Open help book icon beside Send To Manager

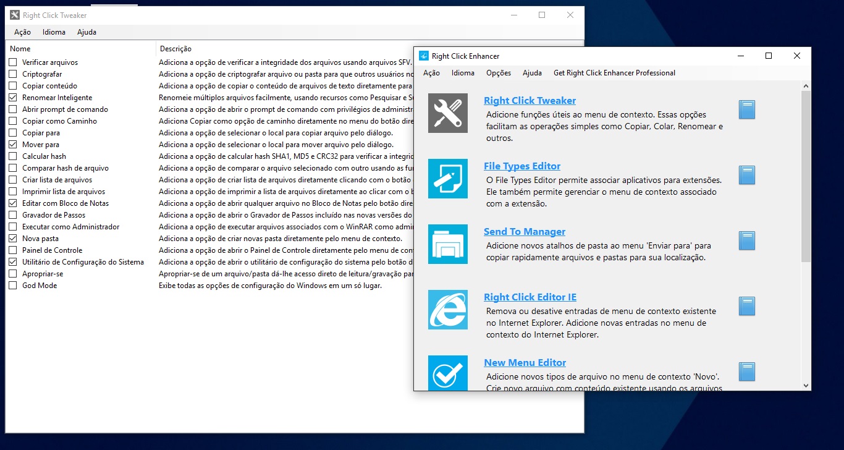(747, 240)
